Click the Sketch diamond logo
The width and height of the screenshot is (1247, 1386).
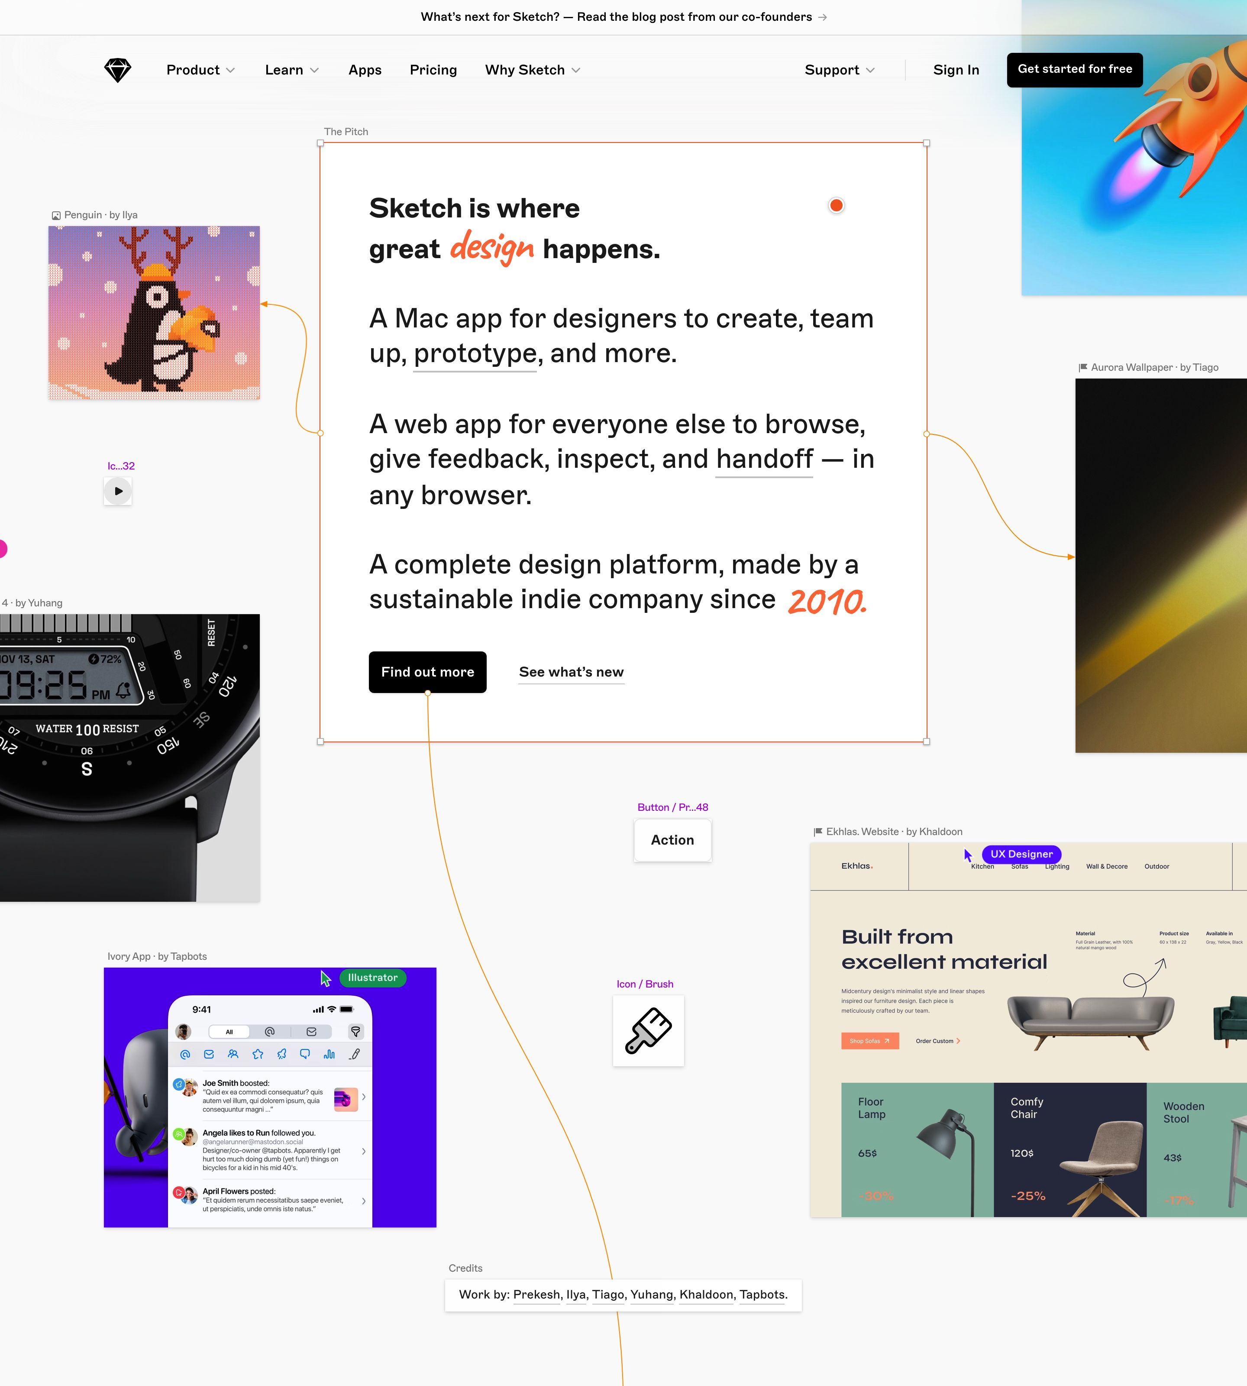point(118,70)
